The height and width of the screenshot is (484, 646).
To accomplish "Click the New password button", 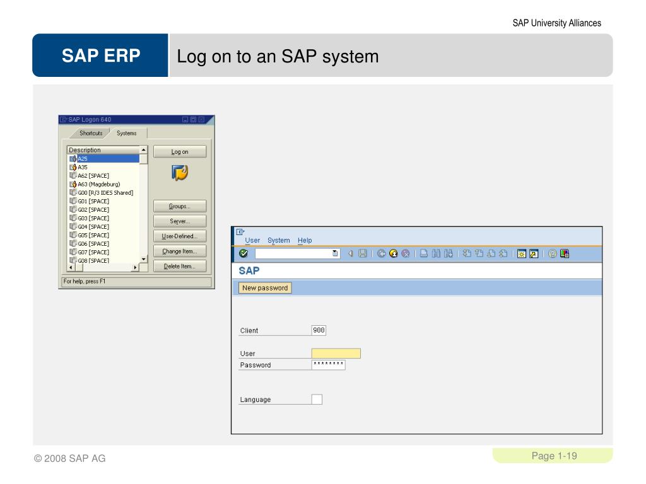I will pos(265,287).
